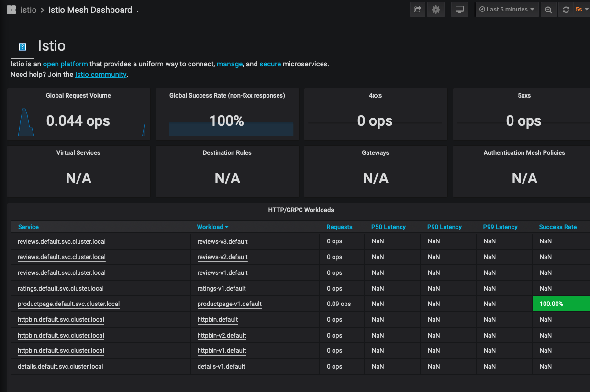Image resolution: width=590 pixels, height=392 pixels.
Task: Open the Destination Rules panel title
Action: [227, 153]
